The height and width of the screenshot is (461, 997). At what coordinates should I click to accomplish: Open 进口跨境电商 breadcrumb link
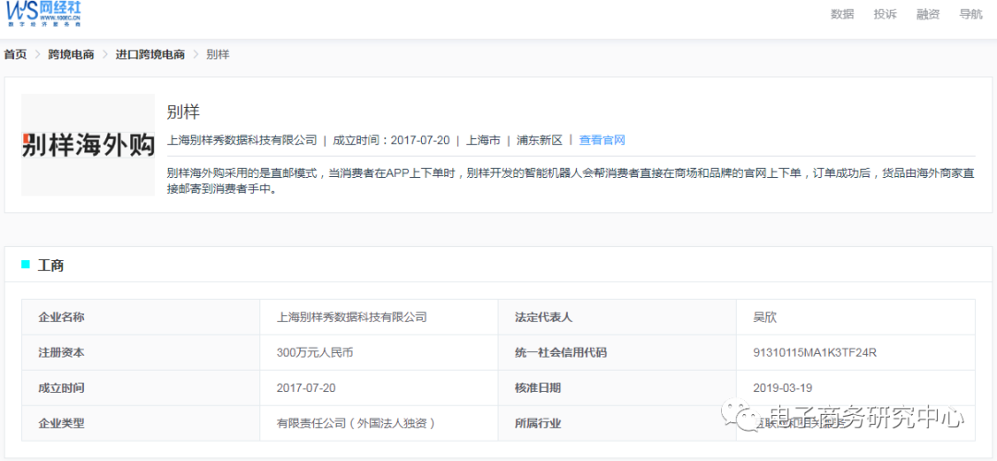pos(150,54)
